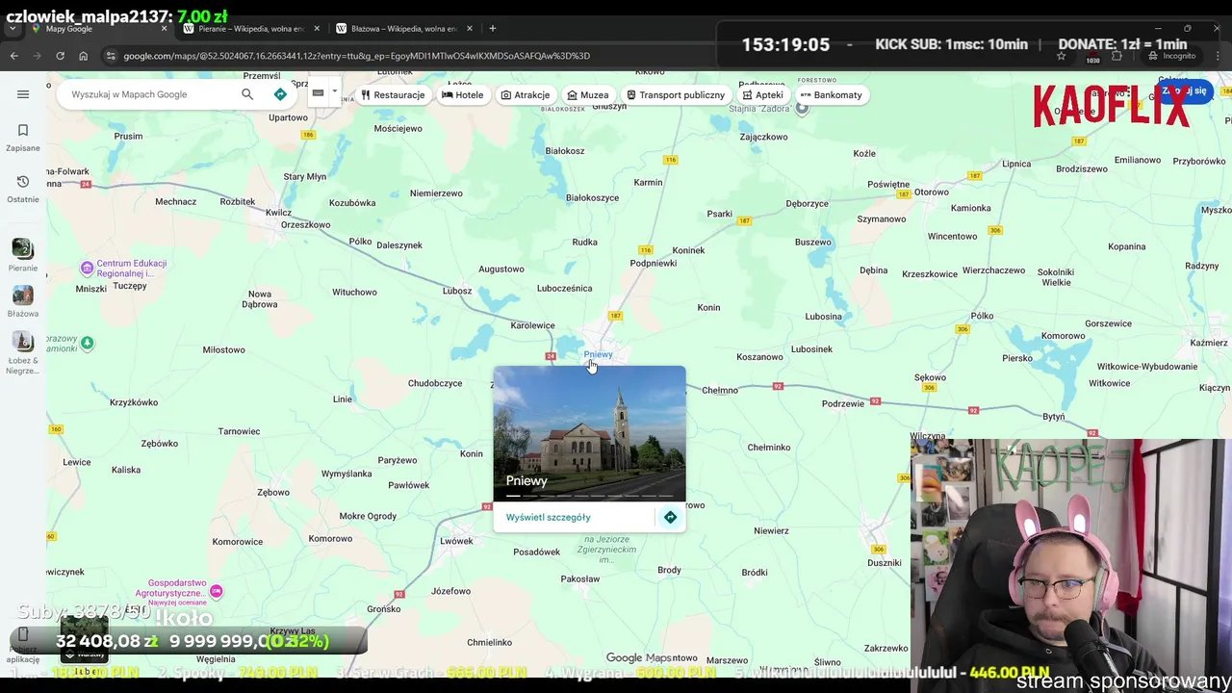Expand the tab search chevron
Image resolution: width=1232 pixels, height=693 pixels.
(13, 29)
